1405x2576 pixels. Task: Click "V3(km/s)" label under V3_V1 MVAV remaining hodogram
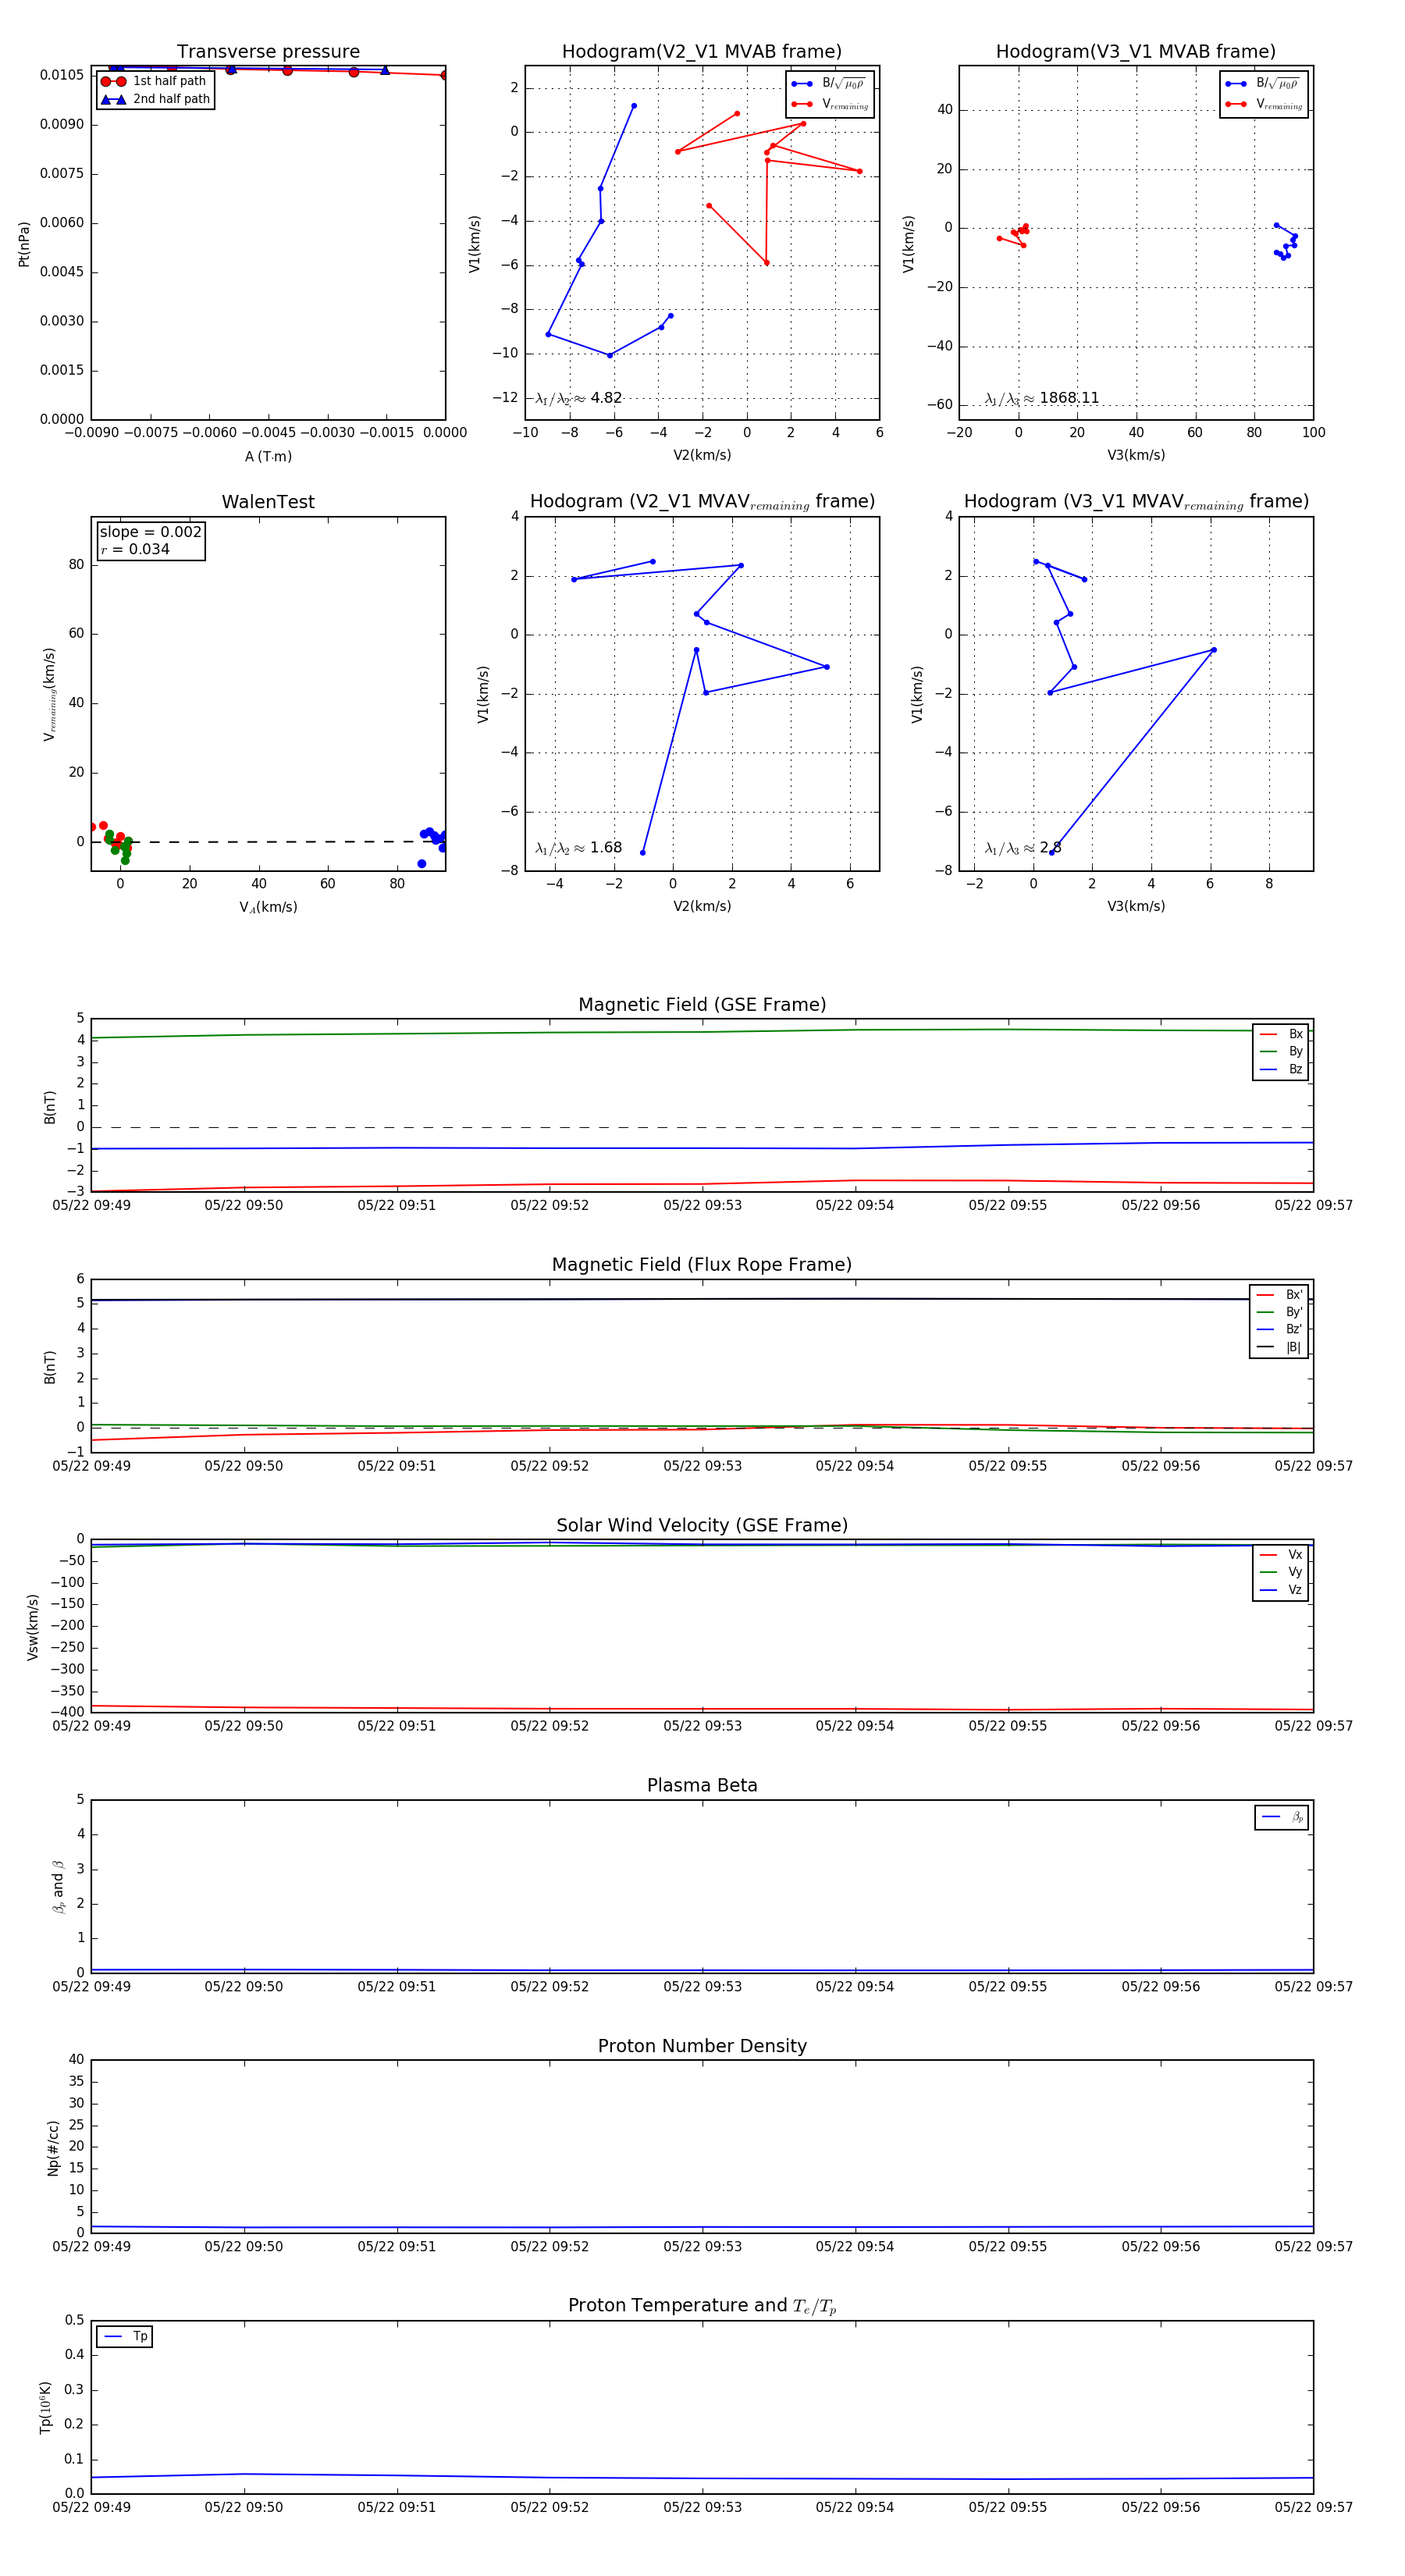1136,906
